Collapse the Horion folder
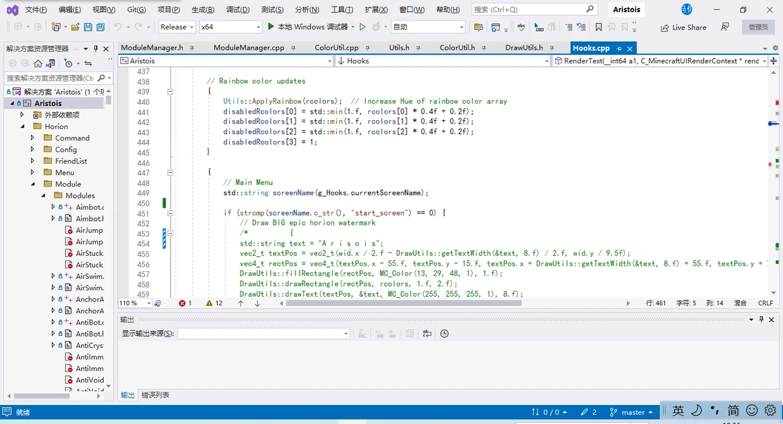The width and height of the screenshot is (783, 424). (22, 126)
